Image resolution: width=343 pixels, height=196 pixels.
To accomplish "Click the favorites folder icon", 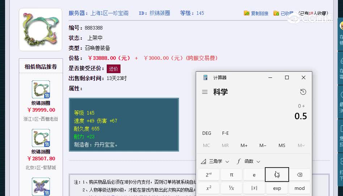I will [x=276, y=13].
